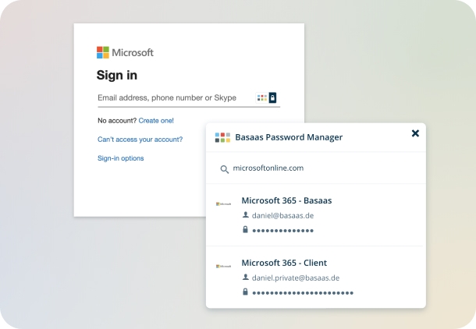Open Basaas grid icon in email field
Viewport: 476px width, 329px height.
[x=262, y=97]
